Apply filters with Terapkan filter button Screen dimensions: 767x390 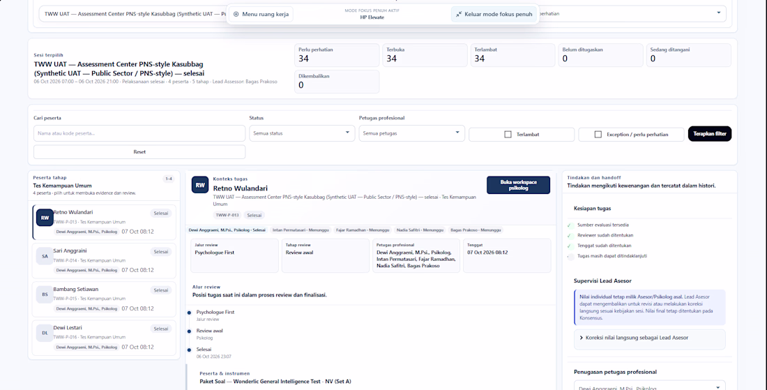click(709, 133)
